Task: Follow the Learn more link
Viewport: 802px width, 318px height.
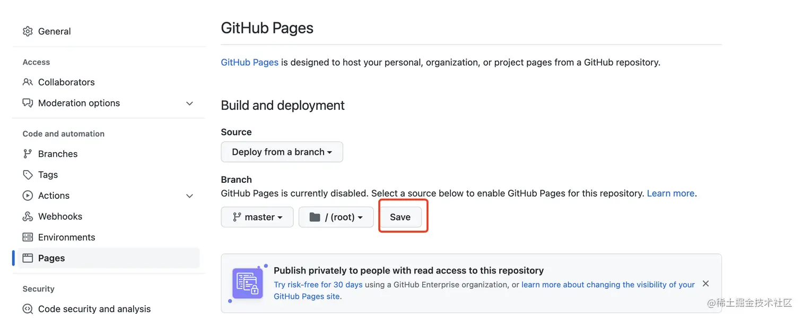Action: 670,193
